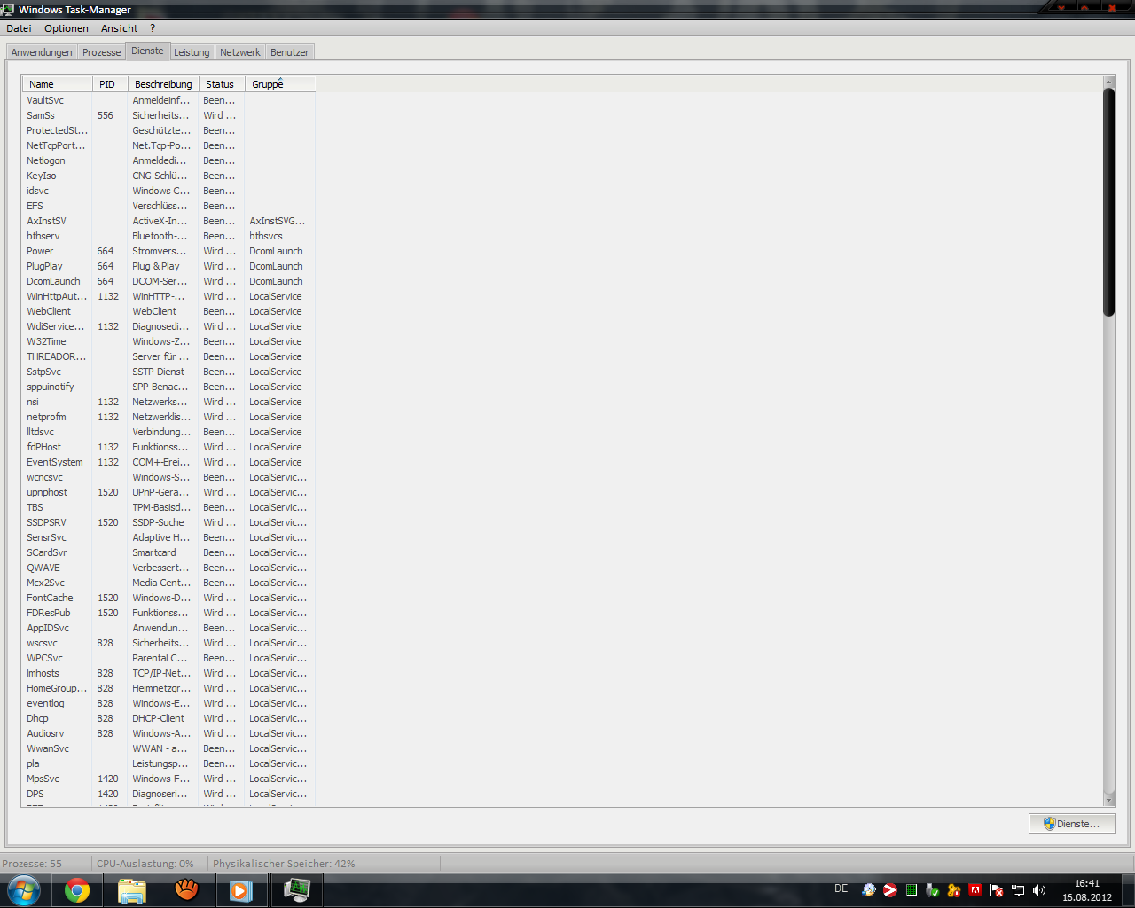Select the DcomLaunch name cell
The image size is (1135, 908).
(x=53, y=281)
